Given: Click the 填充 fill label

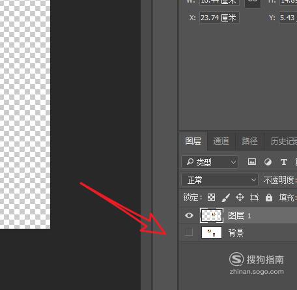Looking at the screenshot, I should click(288, 197).
